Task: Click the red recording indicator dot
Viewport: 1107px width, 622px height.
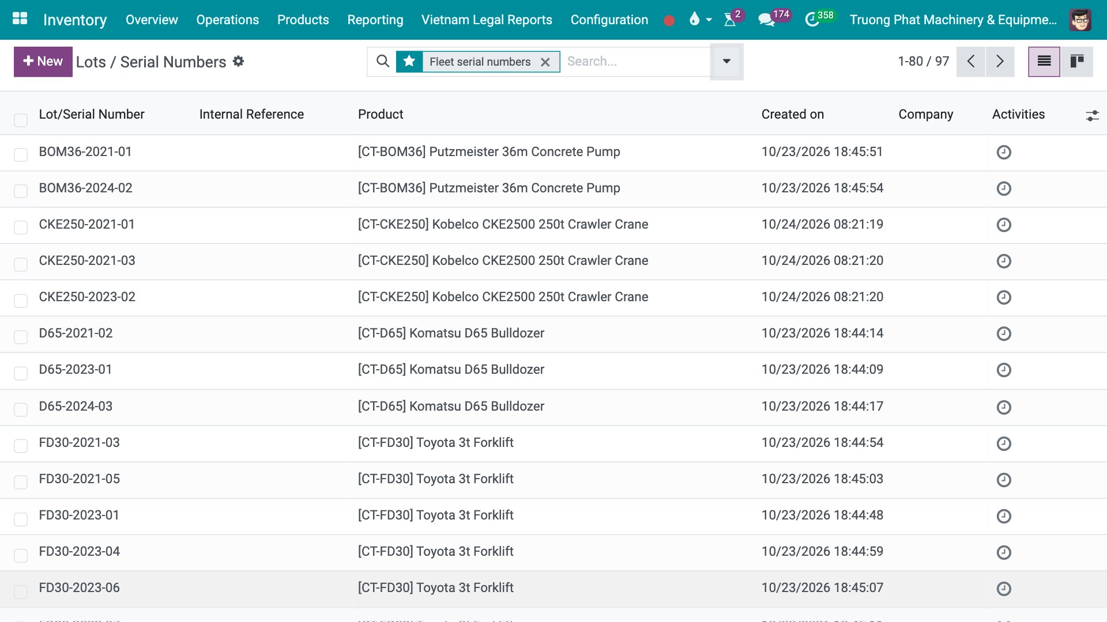Action: (669, 21)
